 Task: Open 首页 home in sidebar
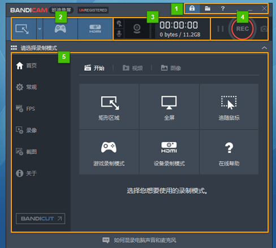(x=27, y=66)
